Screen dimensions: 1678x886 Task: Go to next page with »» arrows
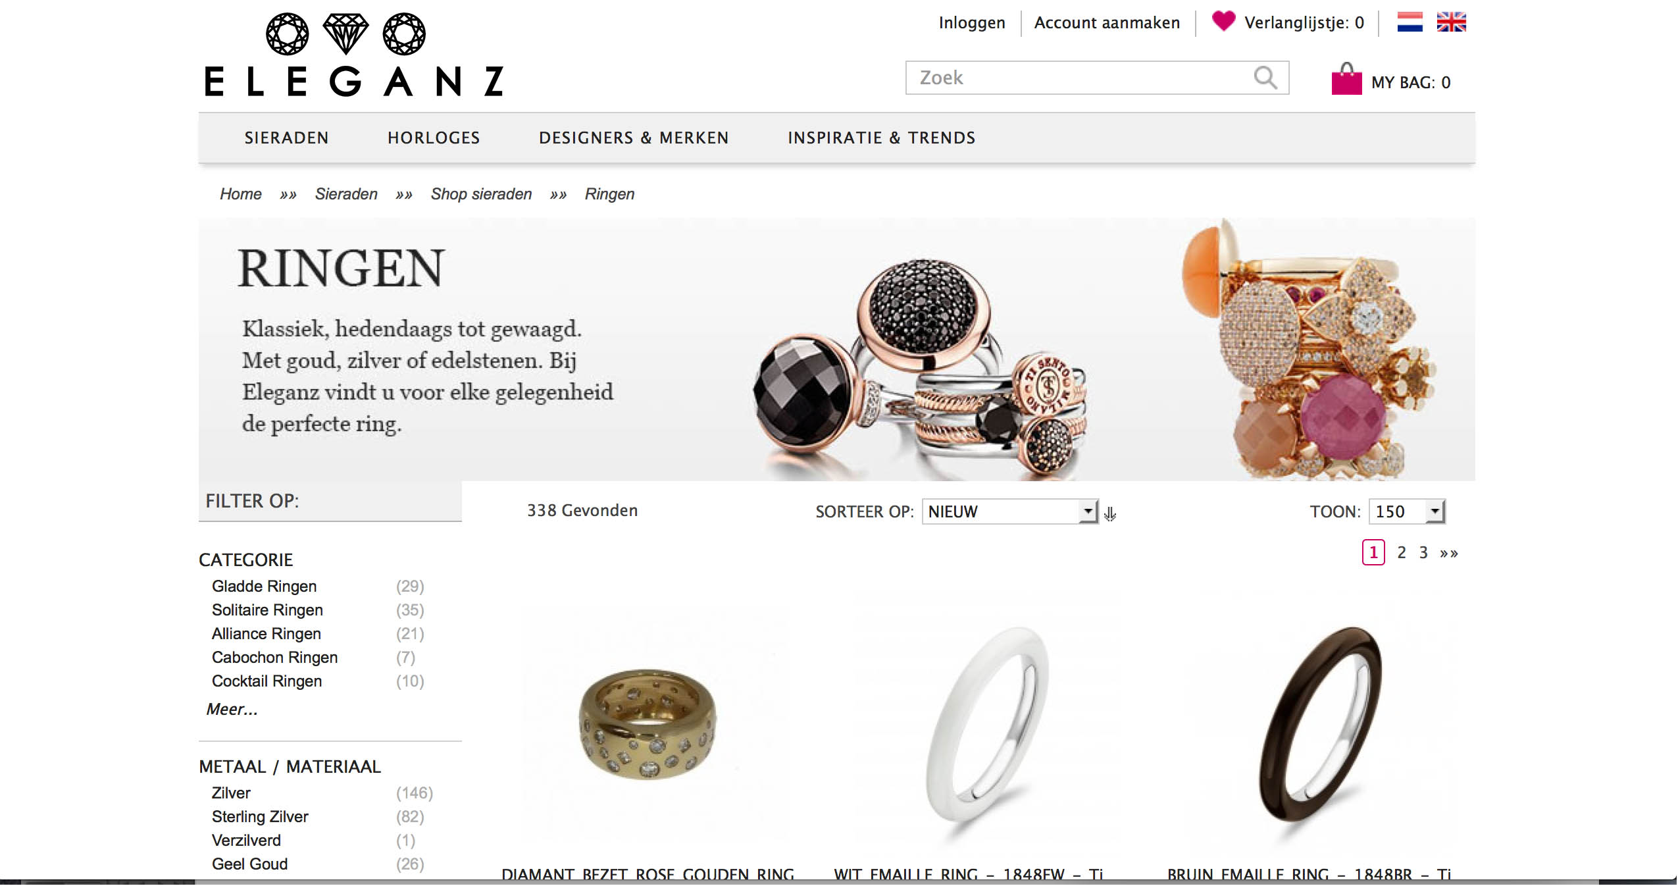1448,553
